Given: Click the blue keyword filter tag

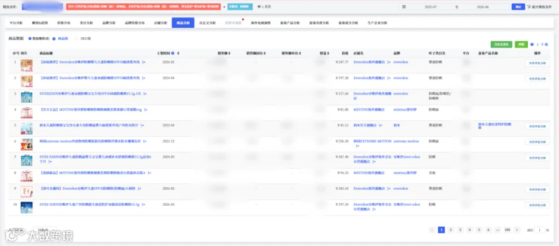Looking at the screenshot, I should tap(240, 7).
